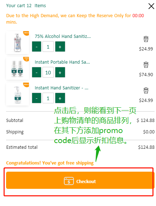Focus quantity field of 75% Alcohol item

pos(48,46)
